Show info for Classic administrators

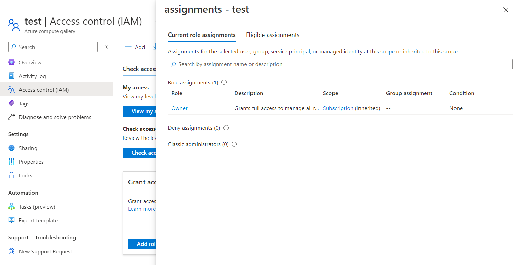[x=234, y=144]
